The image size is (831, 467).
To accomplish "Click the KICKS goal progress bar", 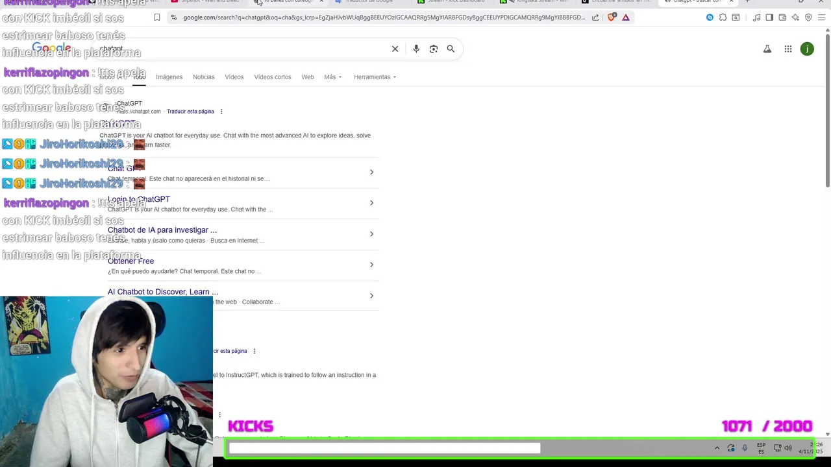I will click(519, 448).
